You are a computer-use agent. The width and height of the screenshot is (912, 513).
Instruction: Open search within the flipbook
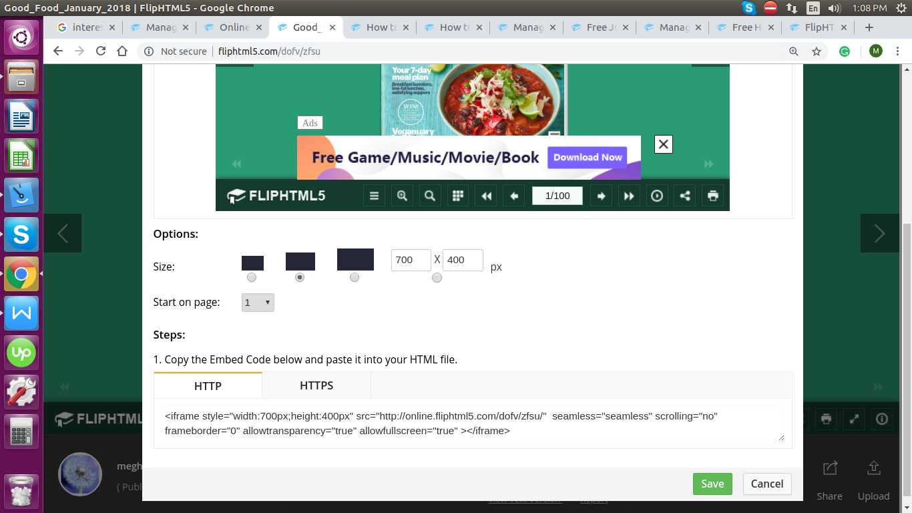coord(429,195)
